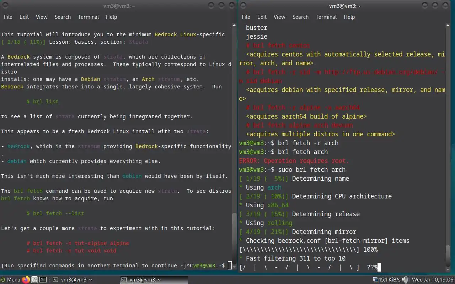The height and width of the screenshot is (284, 455).
Task: Click 'This appears to be a fresh Bedrock' line
Action: (105, 131)
